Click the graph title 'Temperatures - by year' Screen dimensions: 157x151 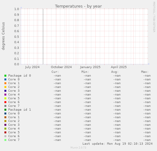pos(78,6)
